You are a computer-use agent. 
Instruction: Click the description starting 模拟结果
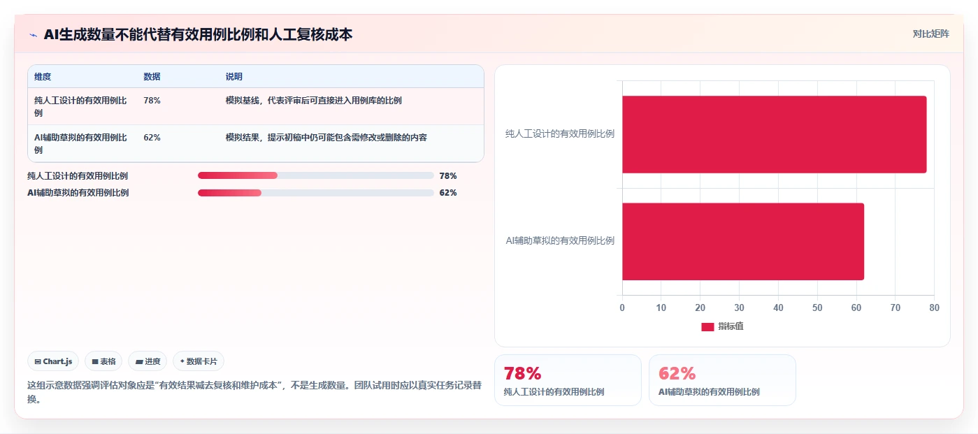(x=326, y=138)
